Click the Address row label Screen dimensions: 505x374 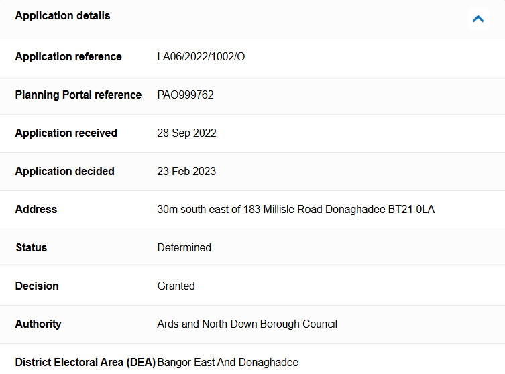tap(36, 210)
